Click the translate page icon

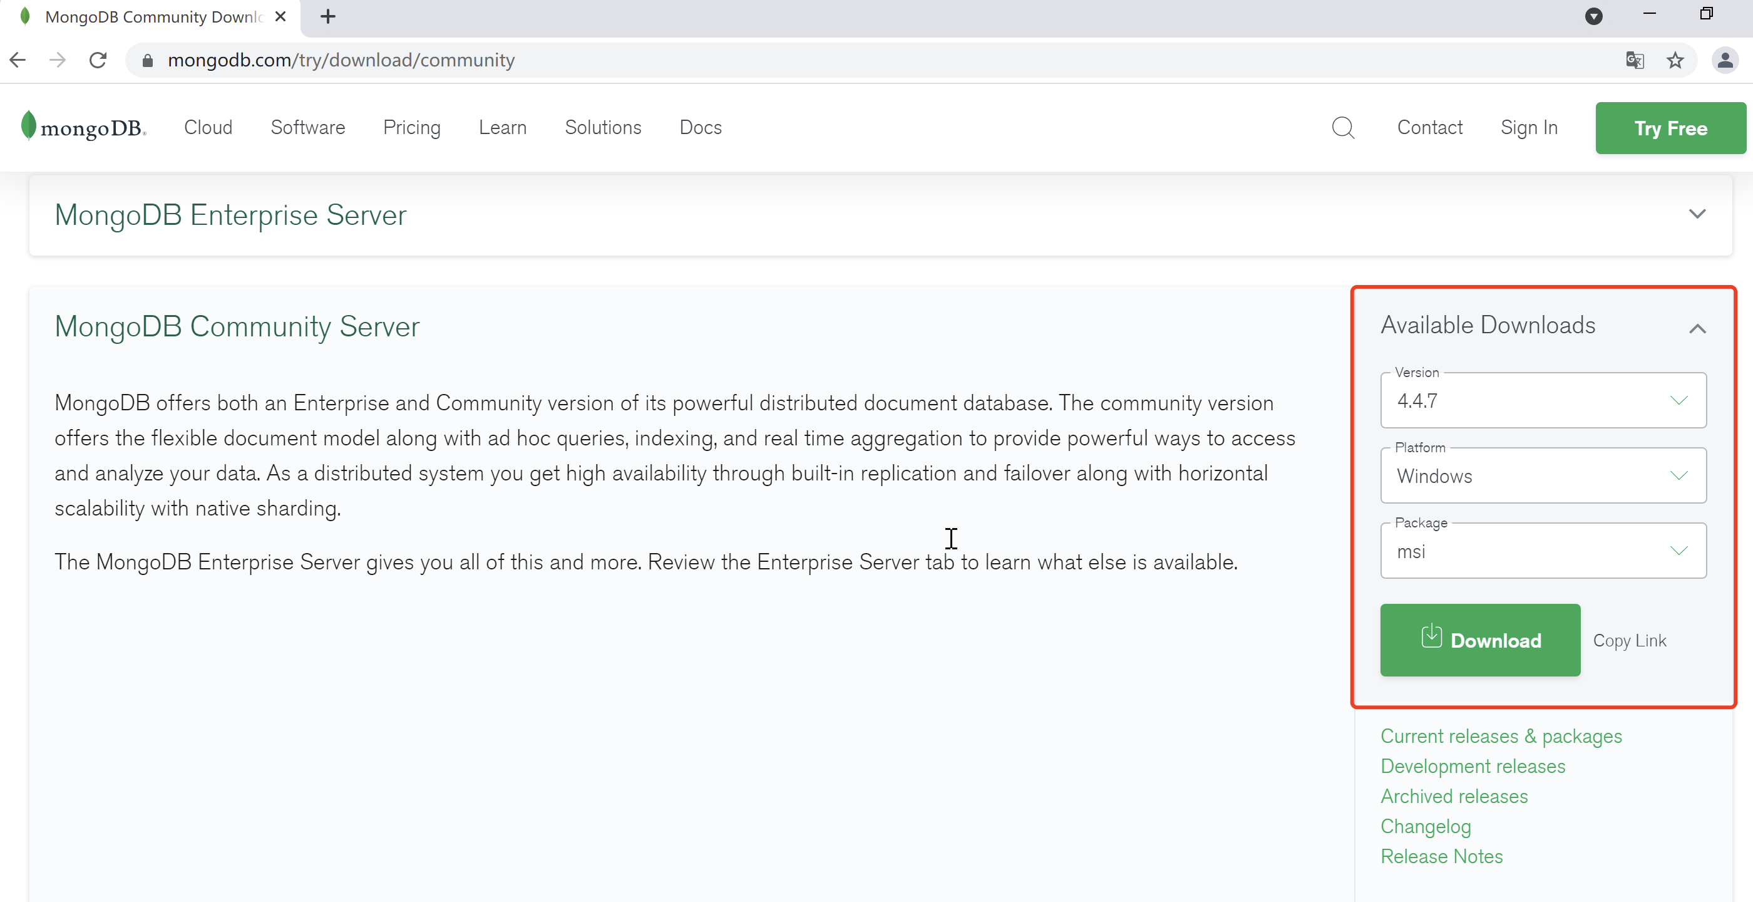[x=1635, y=60]
